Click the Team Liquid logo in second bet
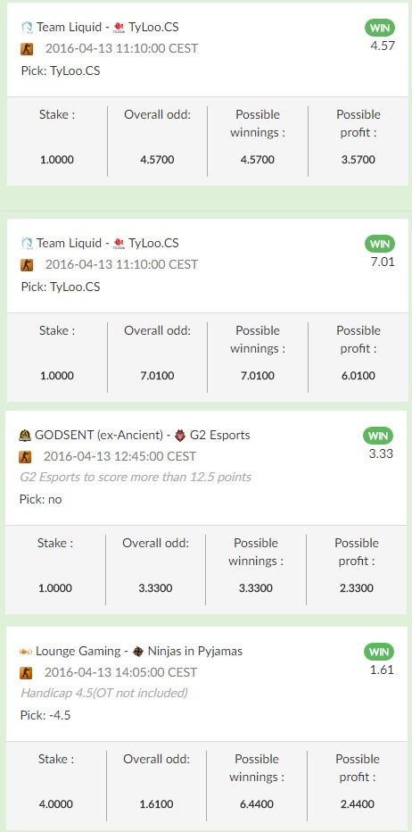Screen dimensions: 412x832 (27, 244)
